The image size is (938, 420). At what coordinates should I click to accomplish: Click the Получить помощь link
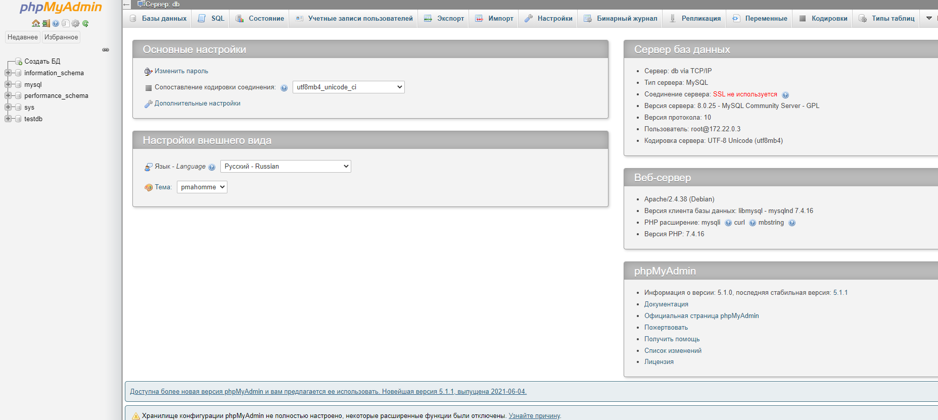click(x=672, y=339)
